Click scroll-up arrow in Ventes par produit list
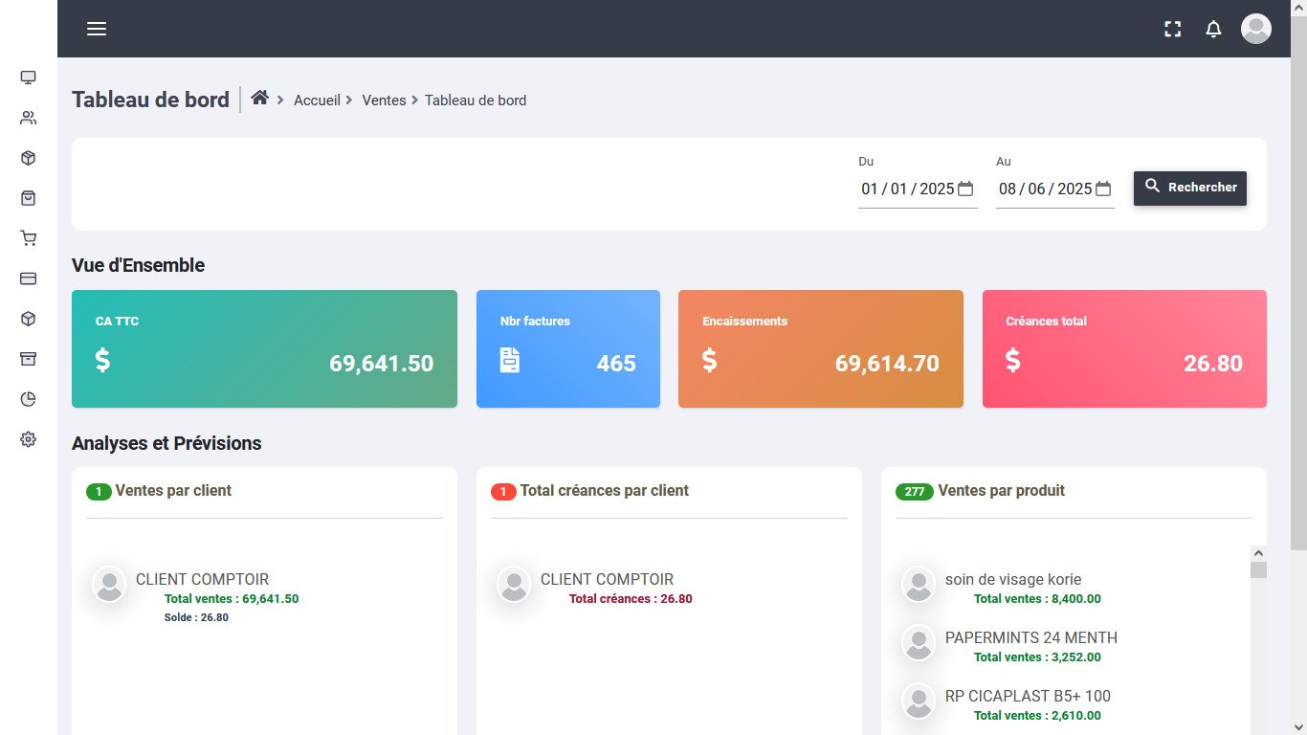 [x=1258, y=553]
